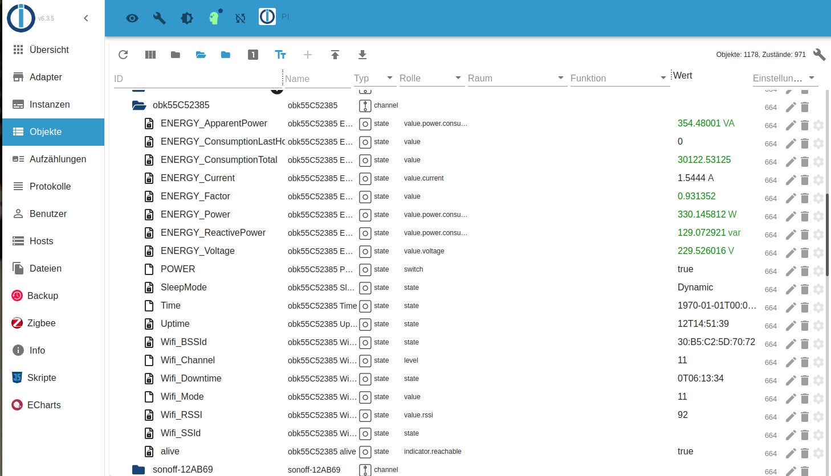Open the Raum filter dropdown

tap(516, 78)
